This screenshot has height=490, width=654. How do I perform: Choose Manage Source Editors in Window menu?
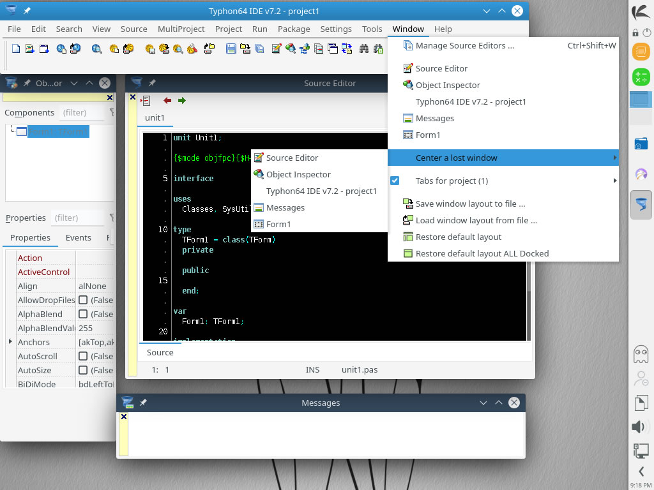pos(503,45)
